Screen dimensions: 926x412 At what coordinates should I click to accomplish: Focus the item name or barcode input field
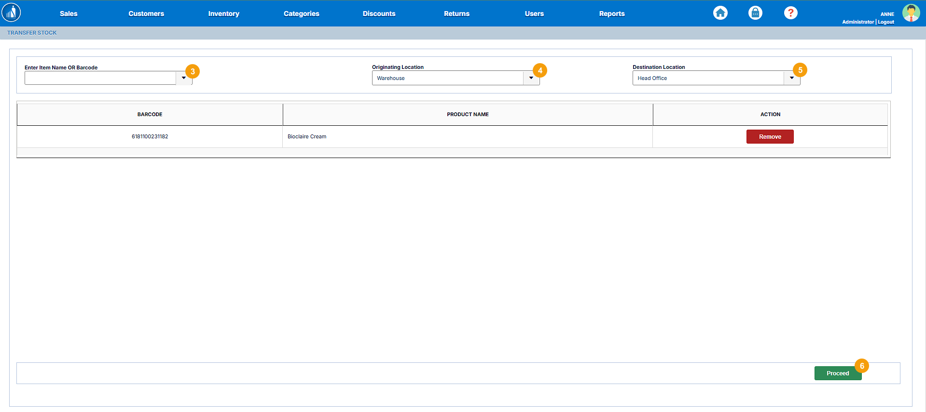coord(100,78)
